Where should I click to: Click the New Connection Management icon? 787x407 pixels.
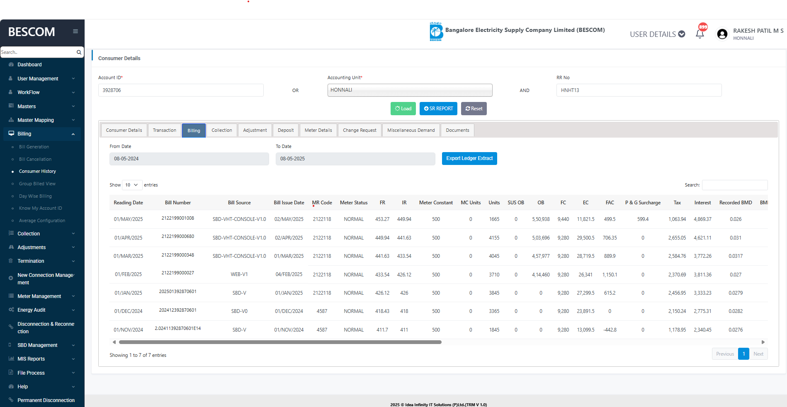pos(11,278)
